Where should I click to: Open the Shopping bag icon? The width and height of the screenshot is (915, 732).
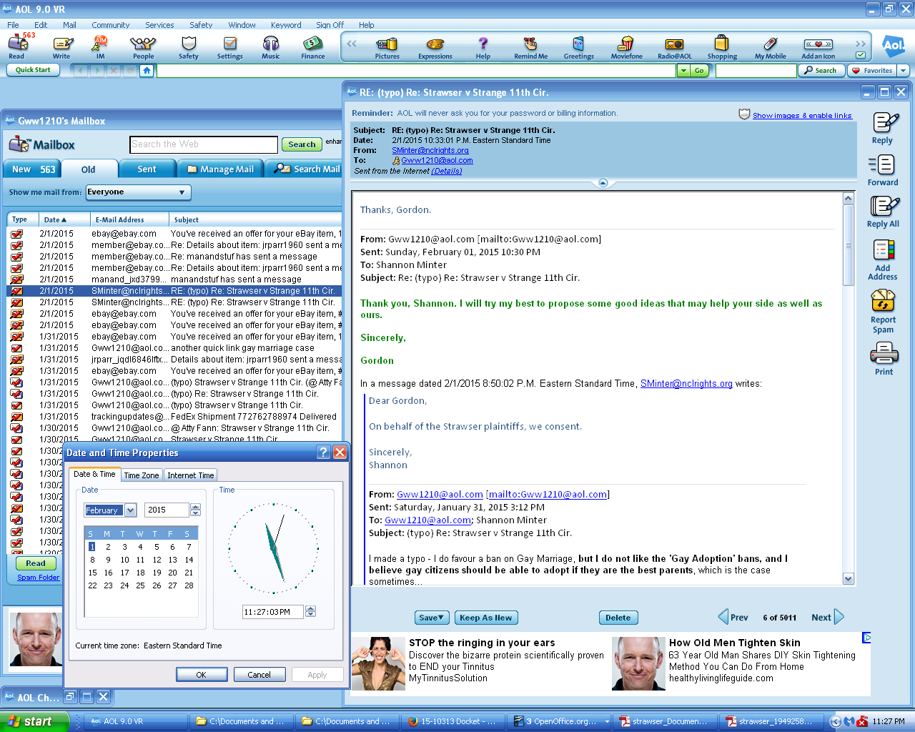[x=722, y=48]
